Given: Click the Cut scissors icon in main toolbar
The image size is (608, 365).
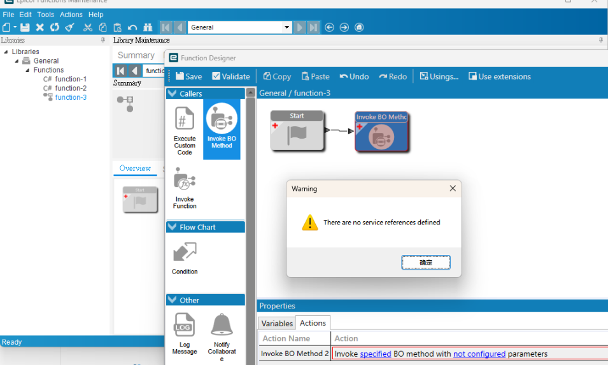Looking at the screenshot, I should point(88,27).
